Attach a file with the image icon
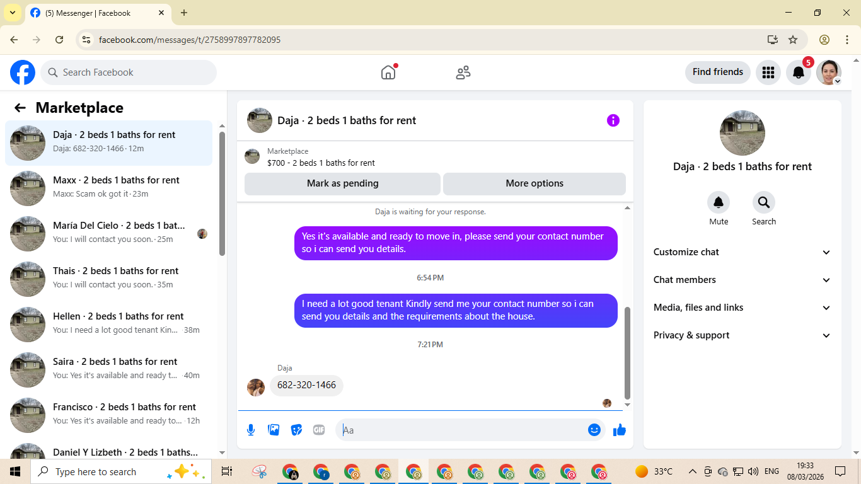Image resolution: width=861 pixels, height=484 pixels. [x=274, y=430]
